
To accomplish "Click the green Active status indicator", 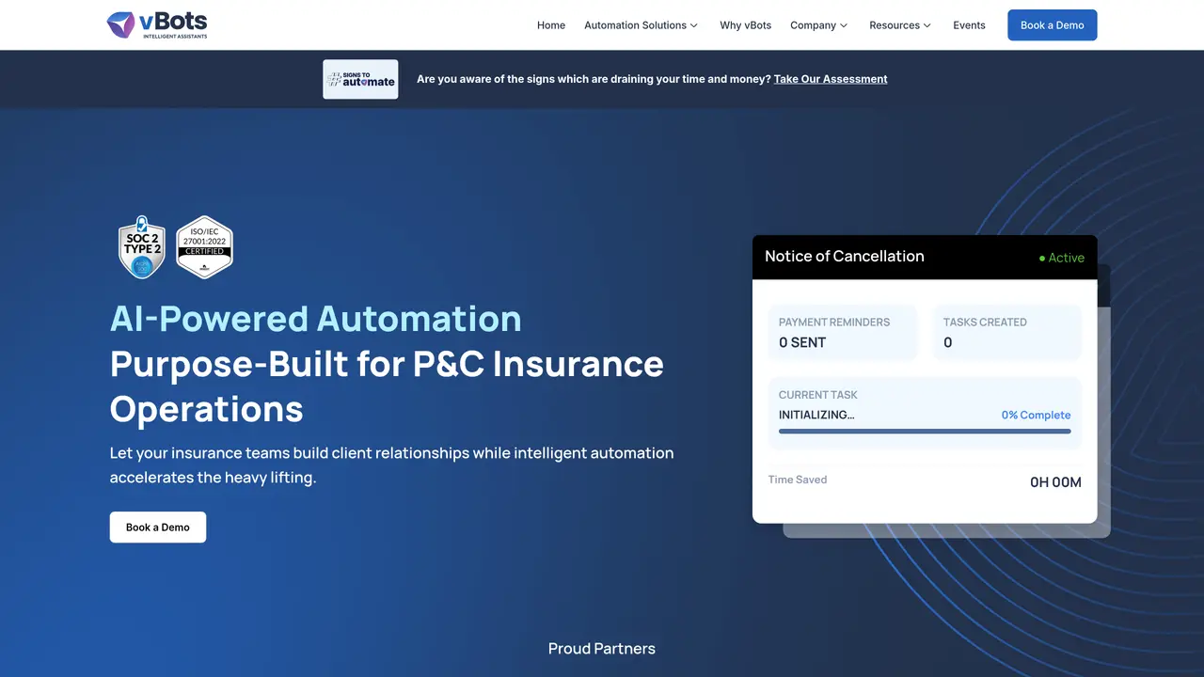I will pos(1061,258).
